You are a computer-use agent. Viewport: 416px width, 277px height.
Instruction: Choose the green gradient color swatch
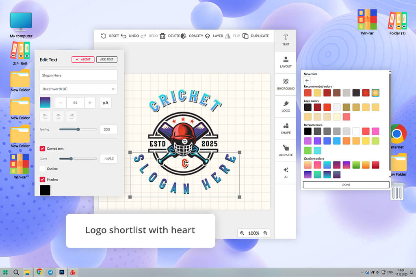[x=356, y=165]
